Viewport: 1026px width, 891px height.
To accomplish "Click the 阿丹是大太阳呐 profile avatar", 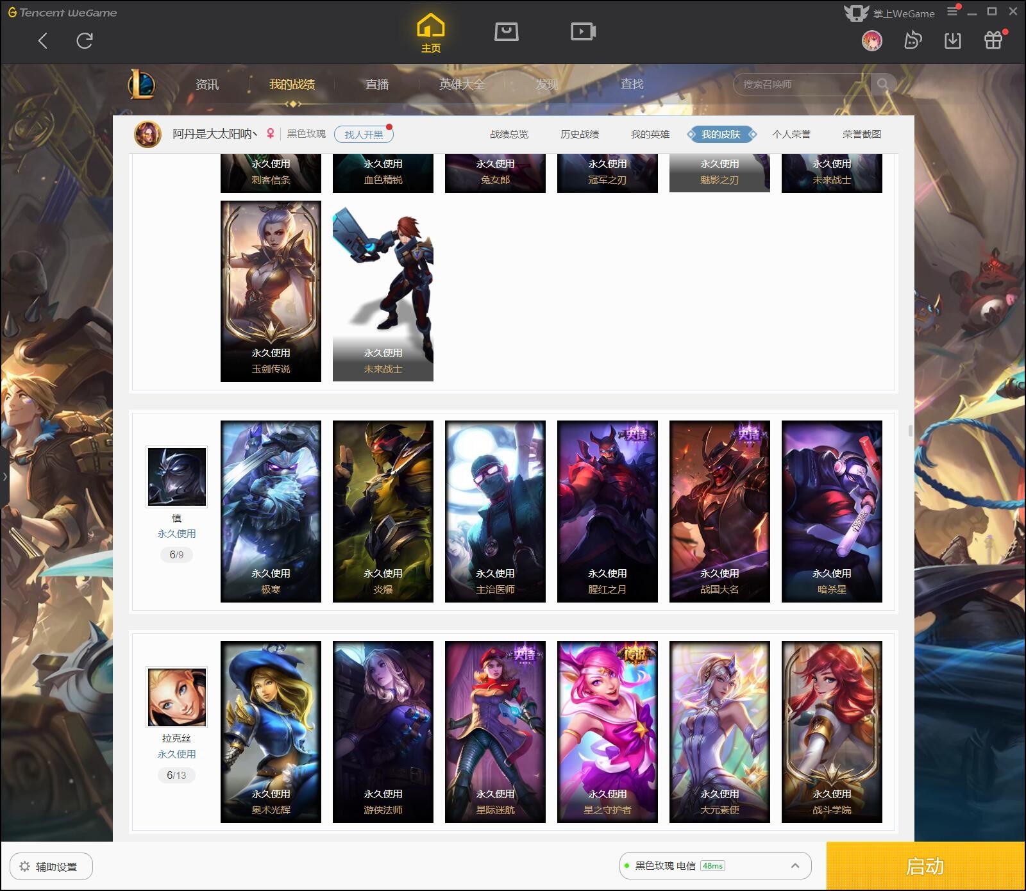I will 147,134.
